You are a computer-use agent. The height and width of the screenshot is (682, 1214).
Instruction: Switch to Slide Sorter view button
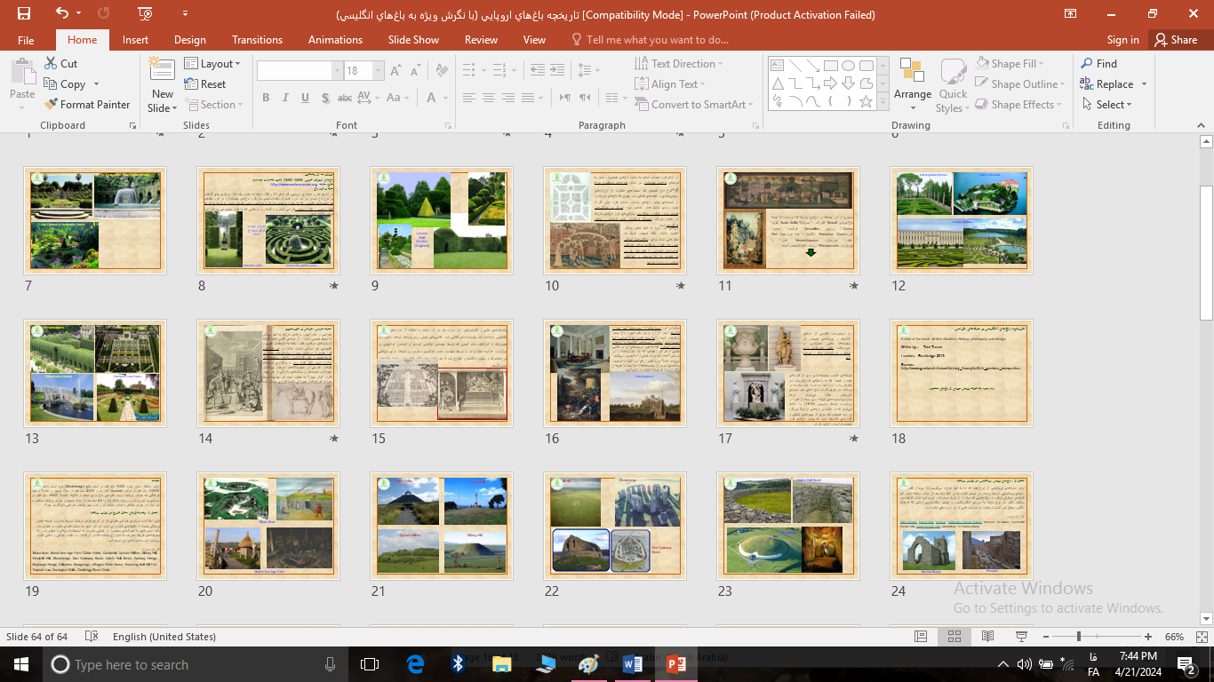[954, 637]
